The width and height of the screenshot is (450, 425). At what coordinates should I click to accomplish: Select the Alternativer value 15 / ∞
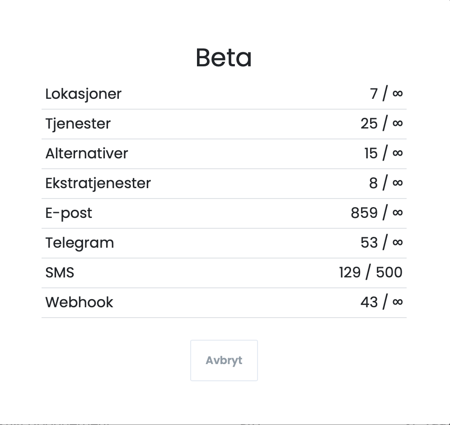click(383, 153)
